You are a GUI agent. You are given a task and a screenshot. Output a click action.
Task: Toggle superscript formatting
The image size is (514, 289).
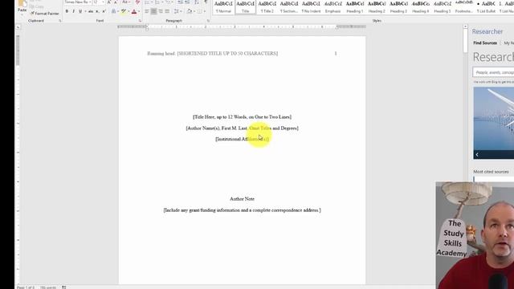[104, 11]
